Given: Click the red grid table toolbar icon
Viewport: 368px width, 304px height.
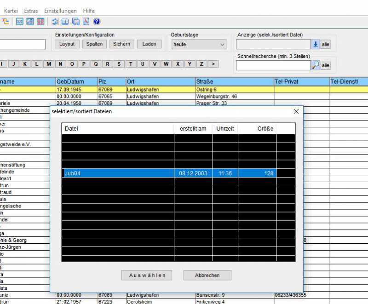Looking at the screenshot, I should pyautogui.click(x=40, y=22).
